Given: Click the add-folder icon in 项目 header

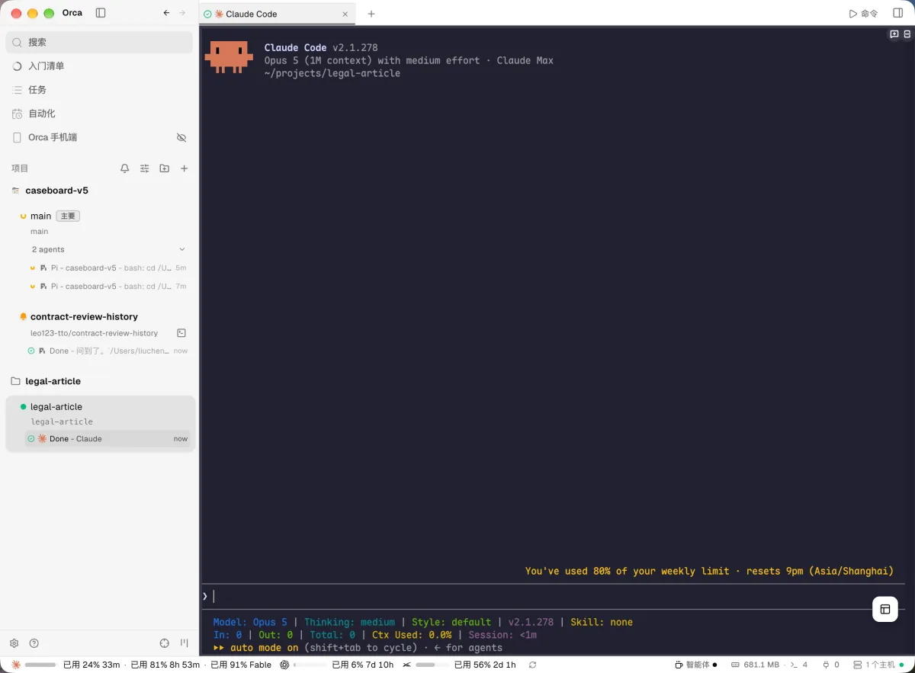Looking at the screenshot, I should click(164, 168).
